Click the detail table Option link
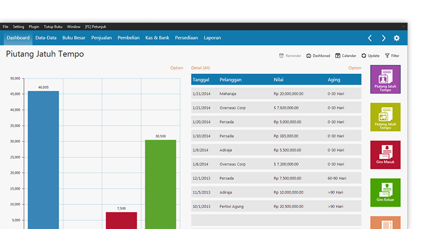This screenshot has width=444, height=229. coord(355,68)
